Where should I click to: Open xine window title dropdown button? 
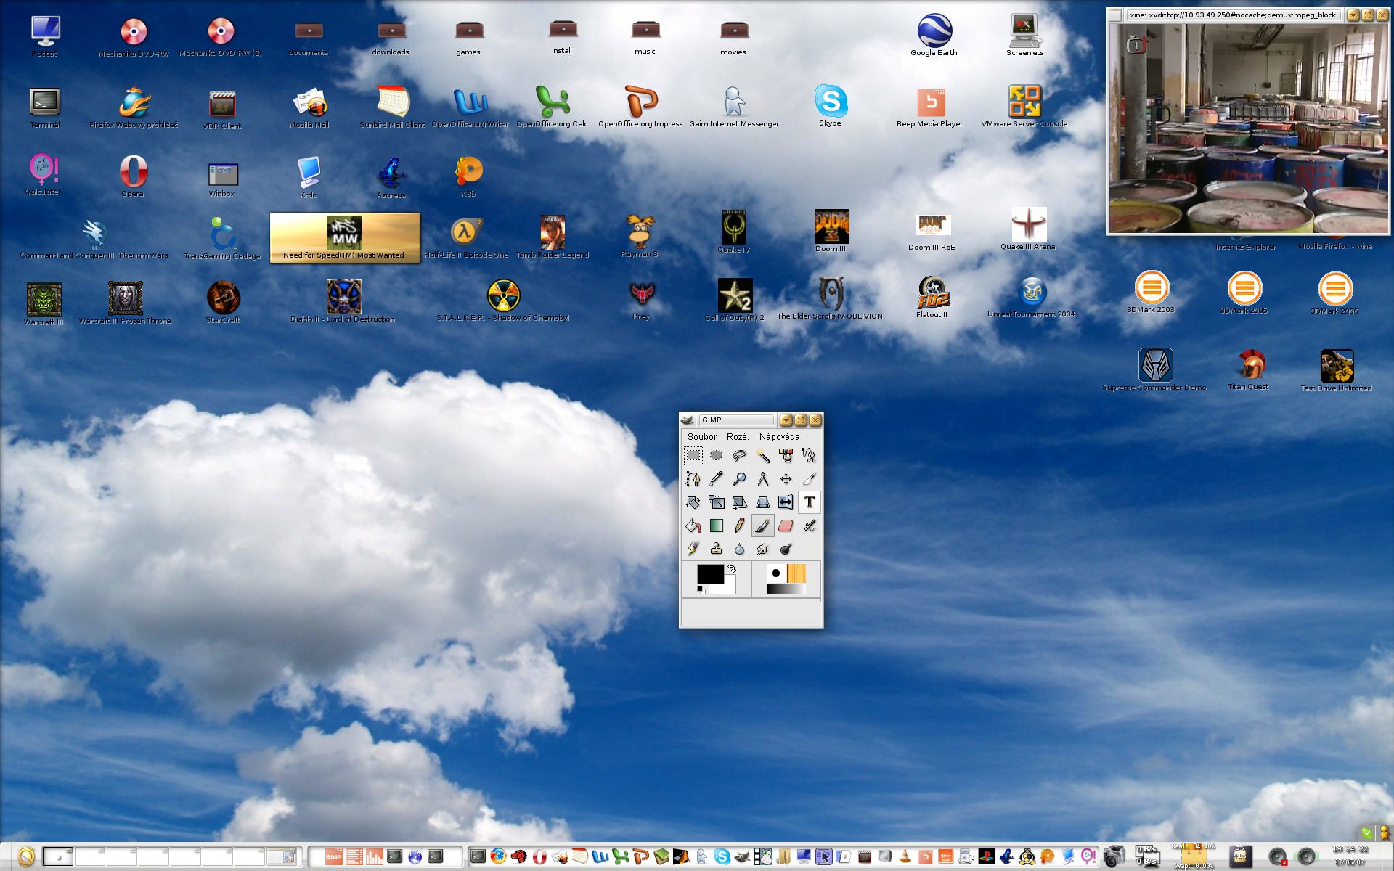coord(1353,15)
